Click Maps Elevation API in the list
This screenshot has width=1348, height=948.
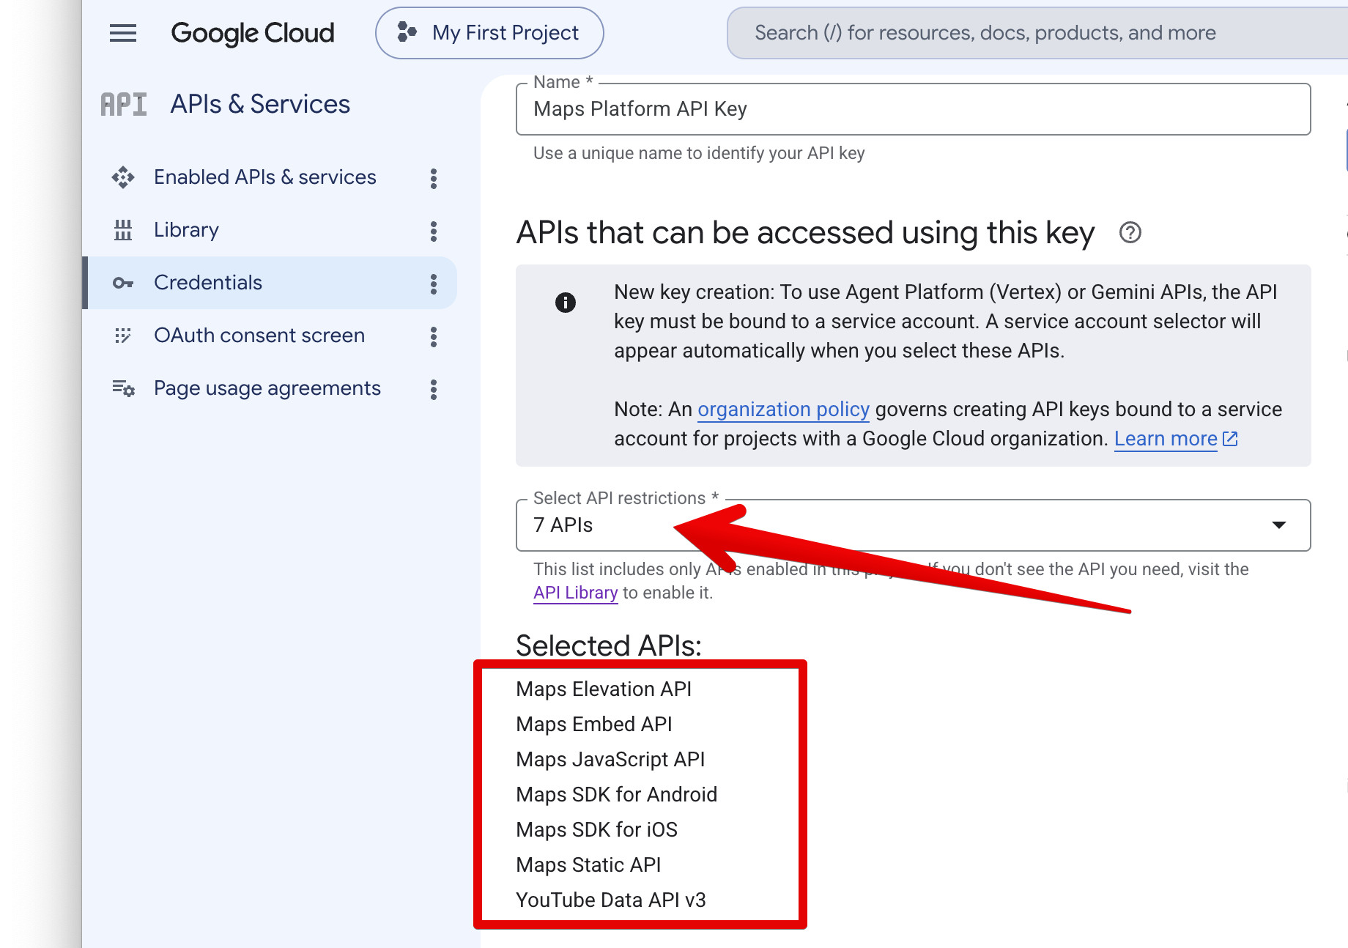pos(604,689)
